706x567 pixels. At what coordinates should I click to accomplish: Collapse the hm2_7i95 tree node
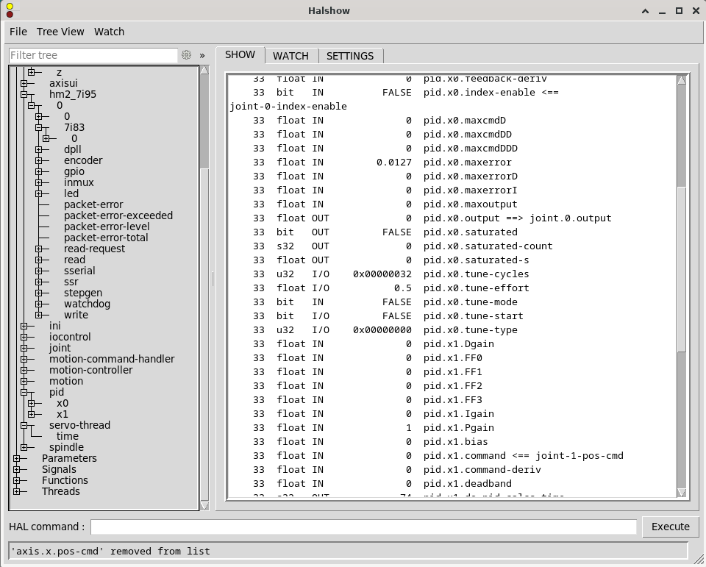coord(24,94)
